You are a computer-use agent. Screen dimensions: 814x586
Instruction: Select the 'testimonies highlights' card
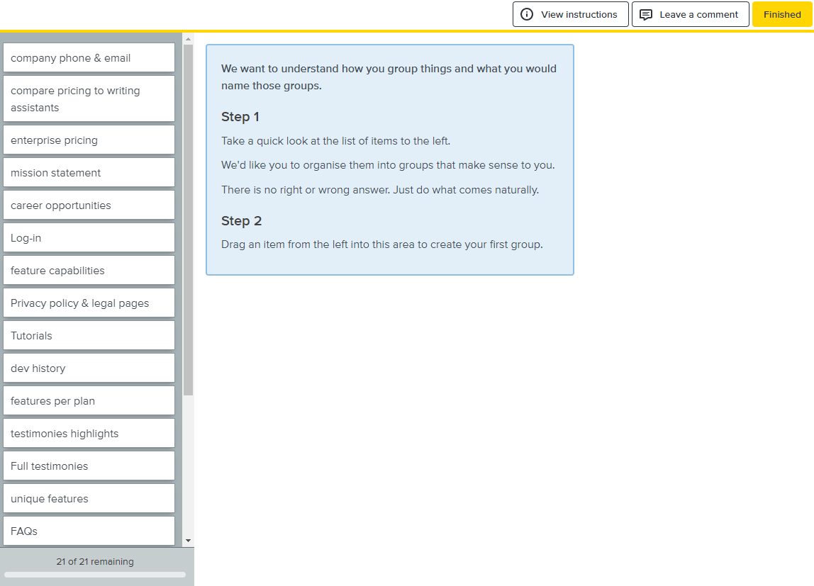89,433
